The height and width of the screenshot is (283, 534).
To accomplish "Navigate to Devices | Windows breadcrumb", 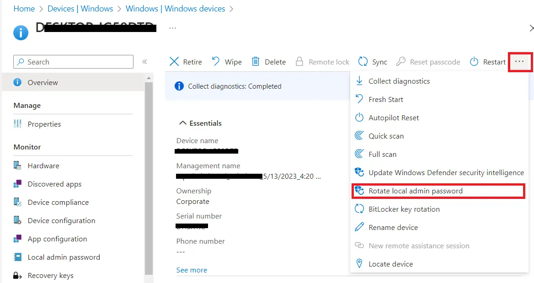I will (80, 9).
